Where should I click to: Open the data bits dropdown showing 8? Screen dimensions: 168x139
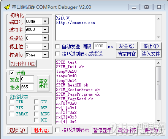pyautogui.click(x=45, y=38)
